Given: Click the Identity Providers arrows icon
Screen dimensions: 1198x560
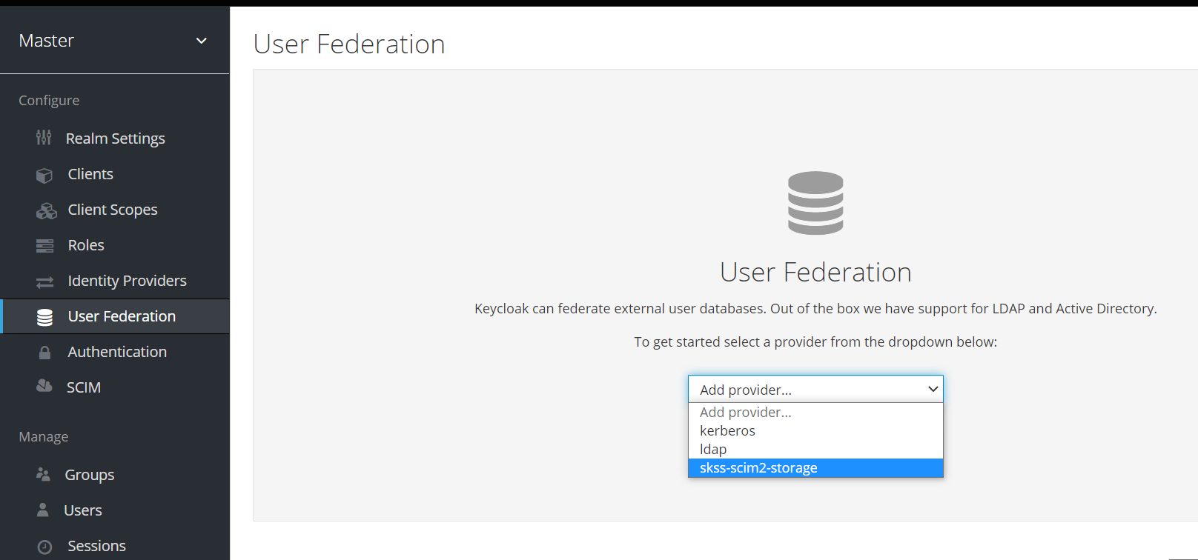Looking at the screenshot, I should point(44,281).
